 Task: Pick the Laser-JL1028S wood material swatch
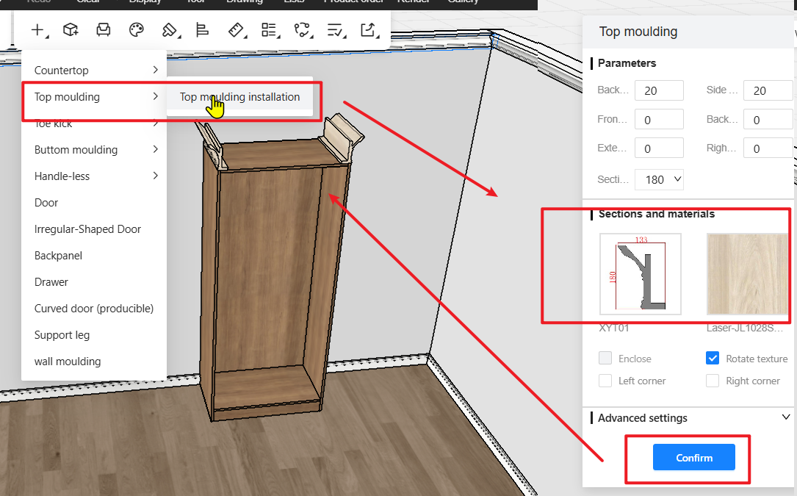pyautogui.click(x=747, y=274)
